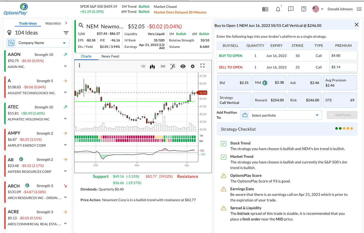Open hamburger menu next to Donald Johnson

pos(359,9)
